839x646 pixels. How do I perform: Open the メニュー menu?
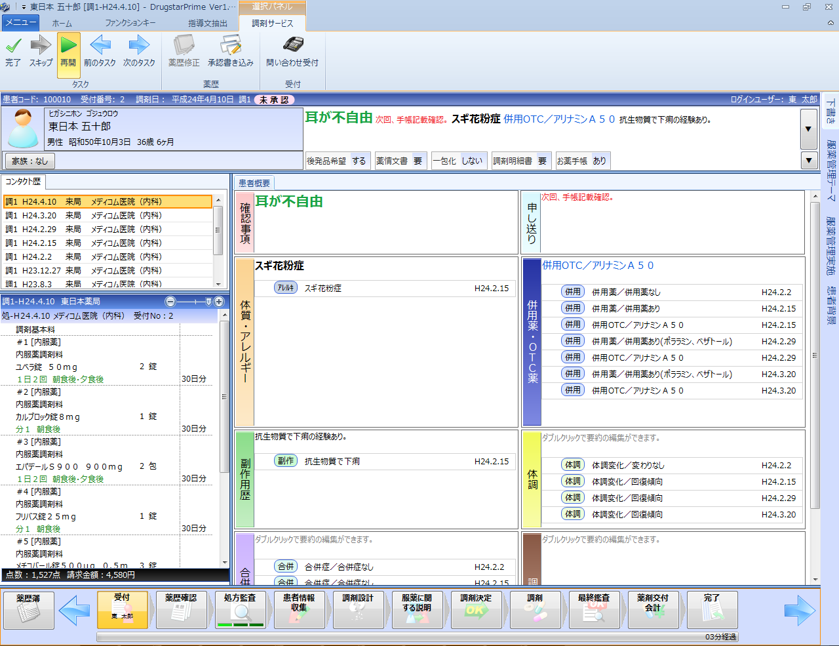click(20, 22)
